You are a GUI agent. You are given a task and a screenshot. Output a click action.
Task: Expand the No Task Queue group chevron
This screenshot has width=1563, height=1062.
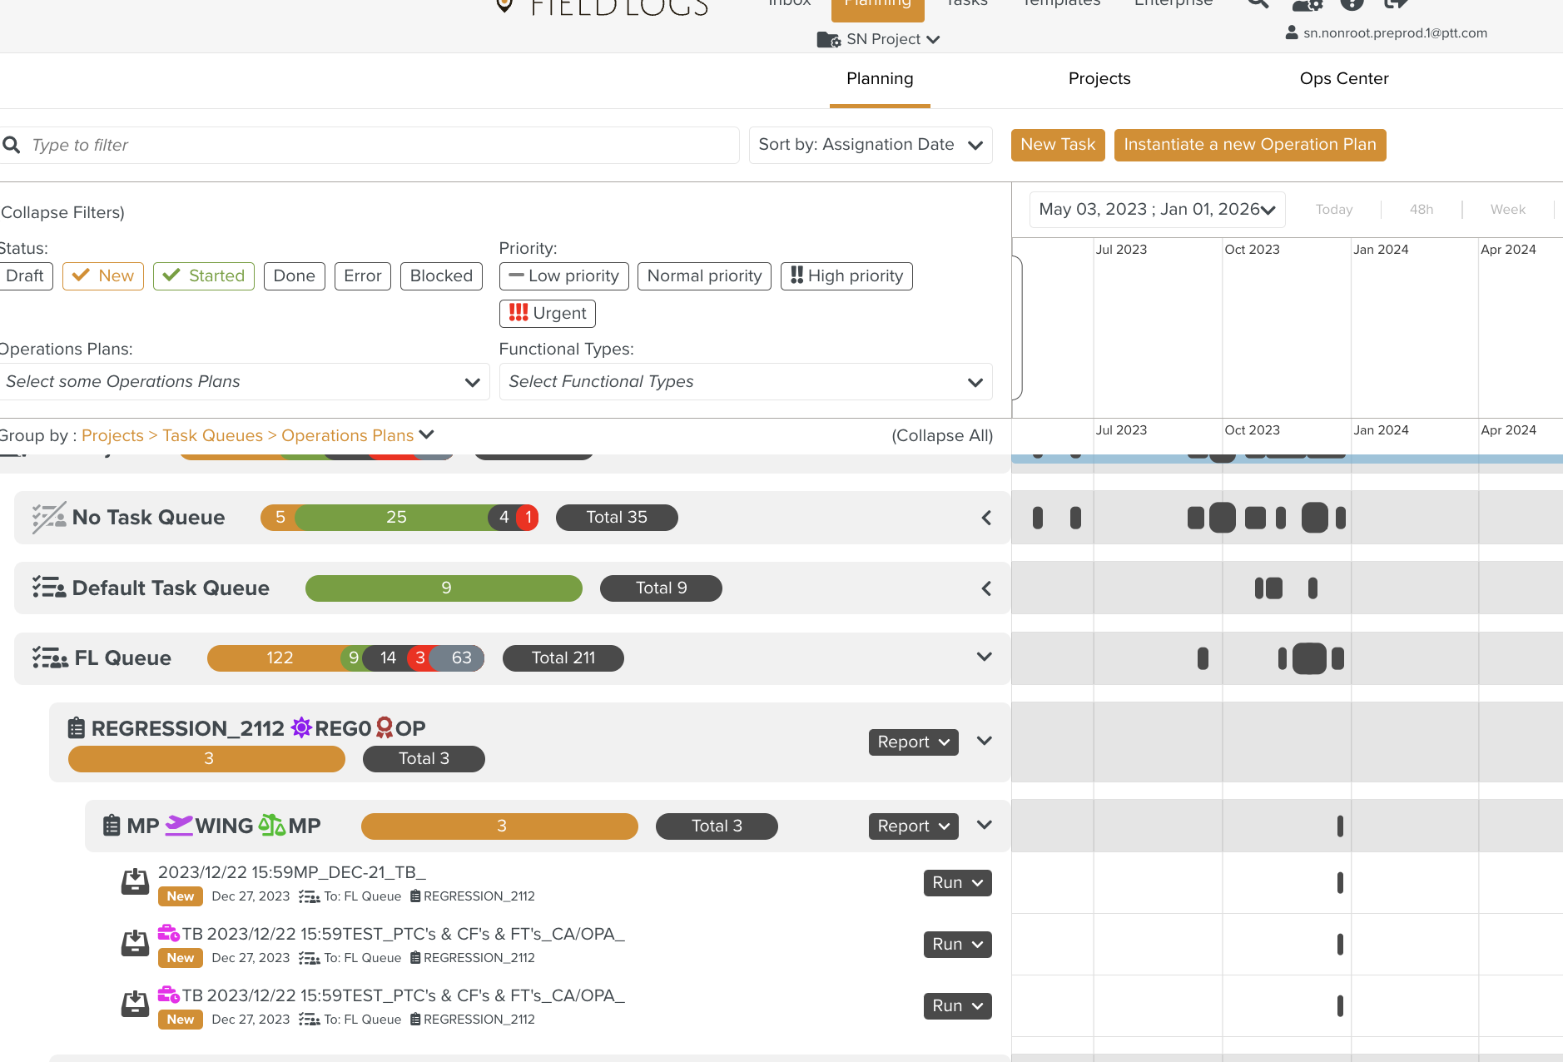(986, 518)
